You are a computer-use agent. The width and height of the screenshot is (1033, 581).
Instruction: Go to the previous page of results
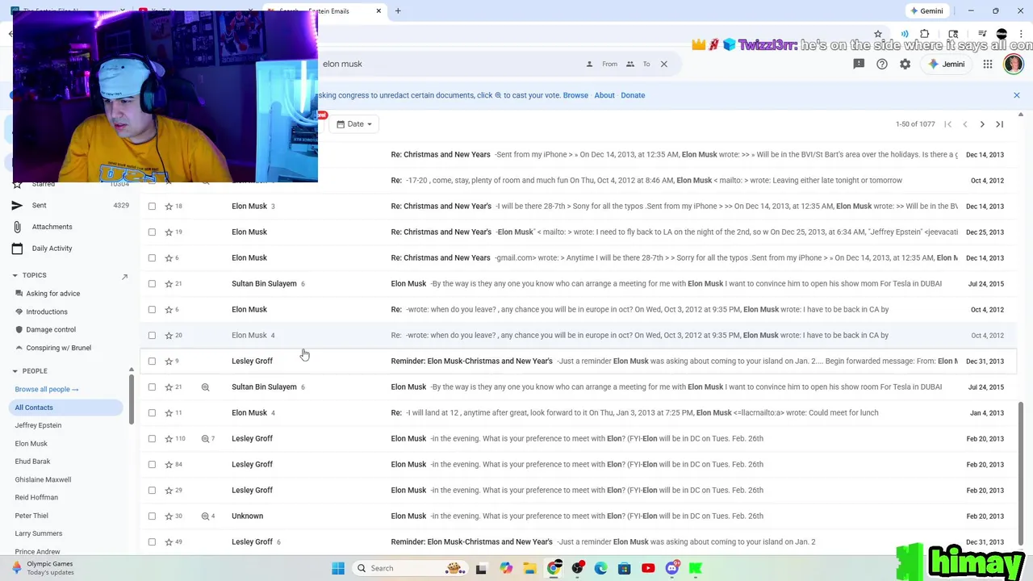(x=965, y=124)
